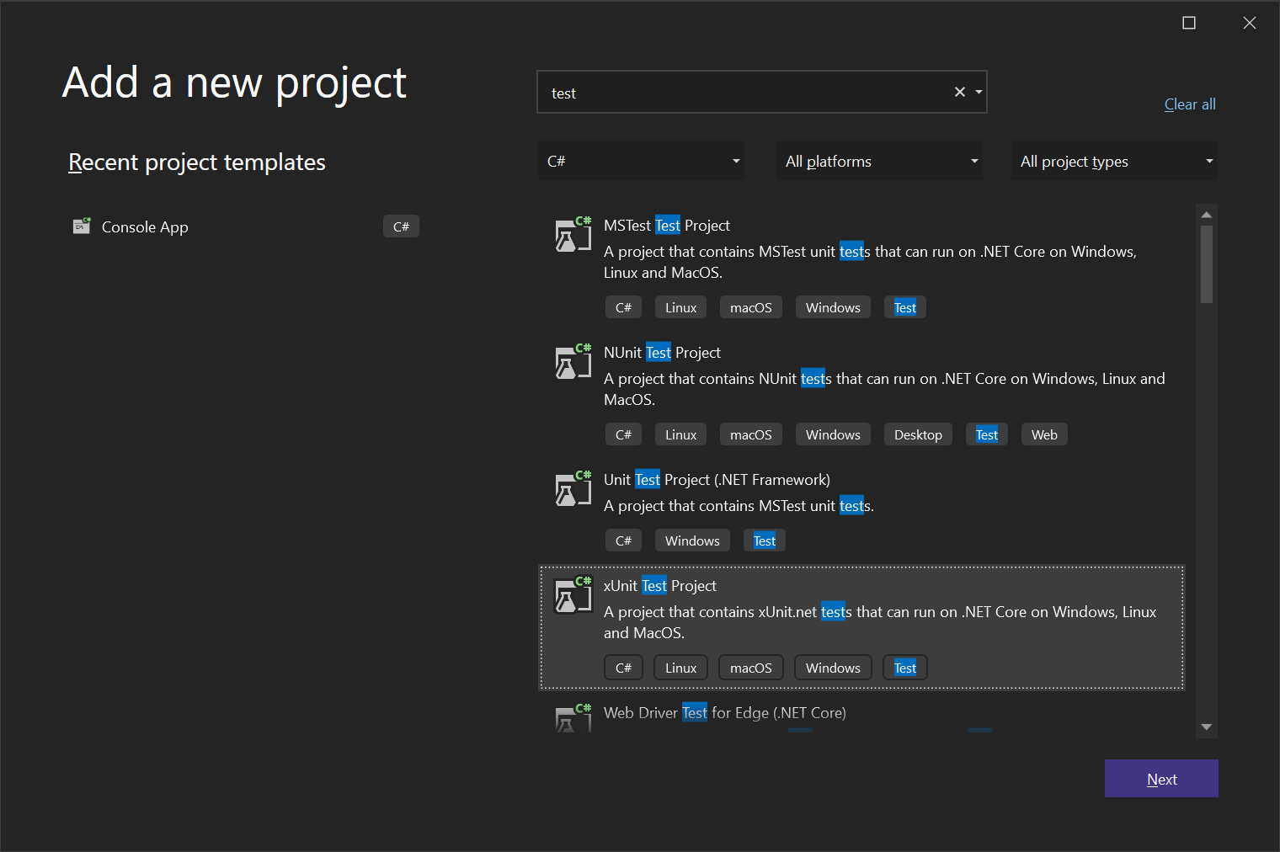
Task: Click the C# badge next to Console App
Action: 401,226
